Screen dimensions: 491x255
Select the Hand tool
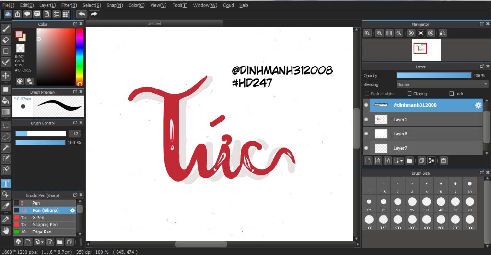pyautogui.click(x=6, y=231)
